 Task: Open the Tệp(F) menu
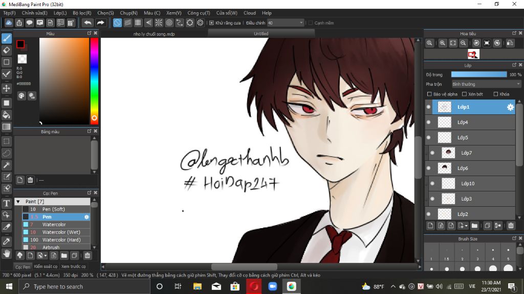(9, 13)
